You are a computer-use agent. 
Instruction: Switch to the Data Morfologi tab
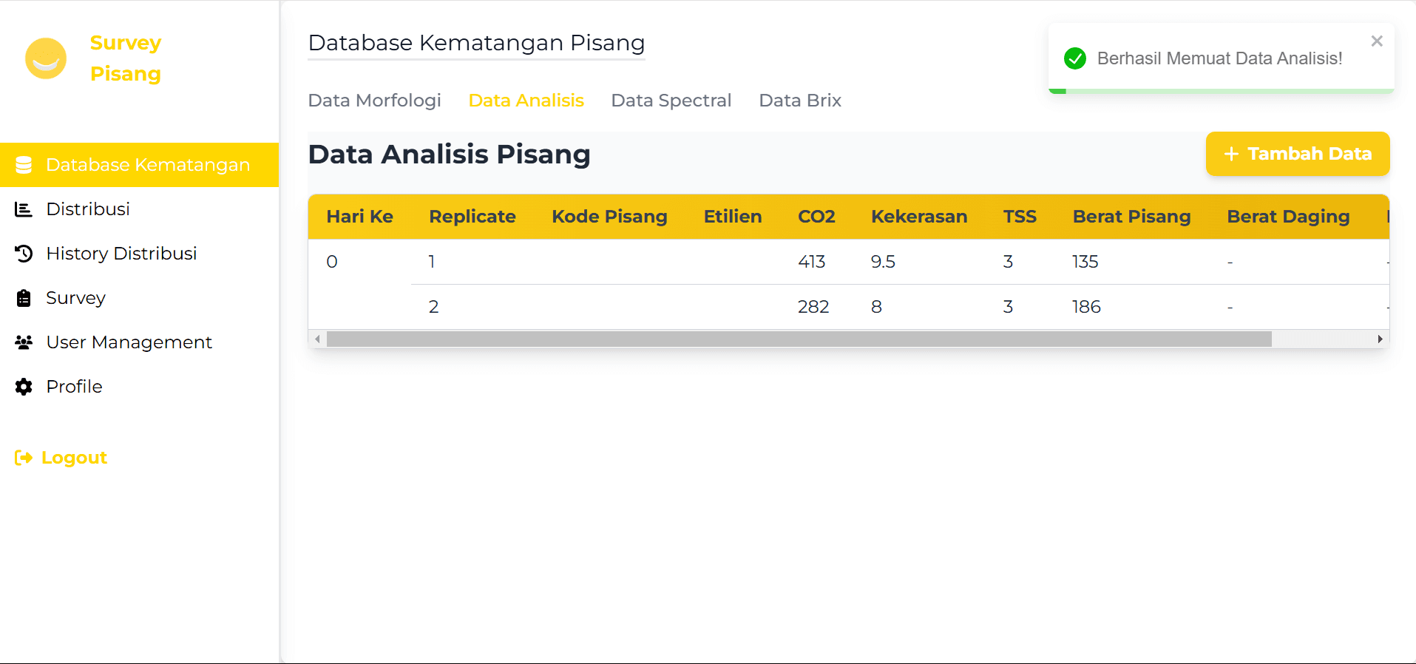click(x=374, y=100)
